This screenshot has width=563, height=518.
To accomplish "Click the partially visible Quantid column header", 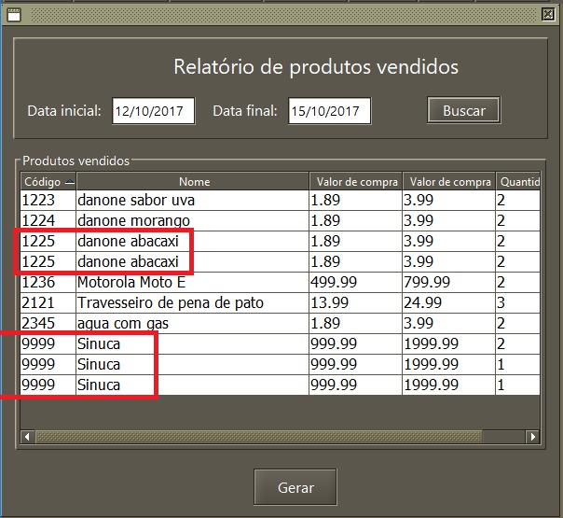I will (518, 182).
